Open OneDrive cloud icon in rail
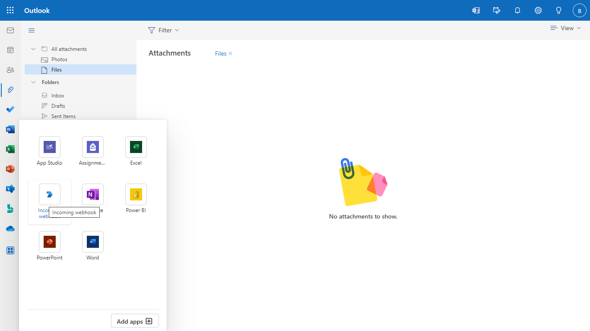Image resolution: width=590 pixels, height=331 pixels. tap(10, 228)
